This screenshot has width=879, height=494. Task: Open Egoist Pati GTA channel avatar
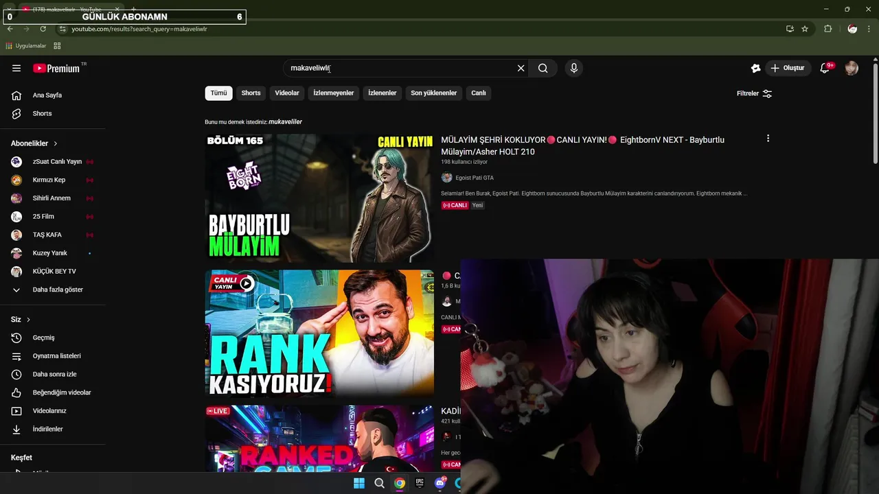446,178
